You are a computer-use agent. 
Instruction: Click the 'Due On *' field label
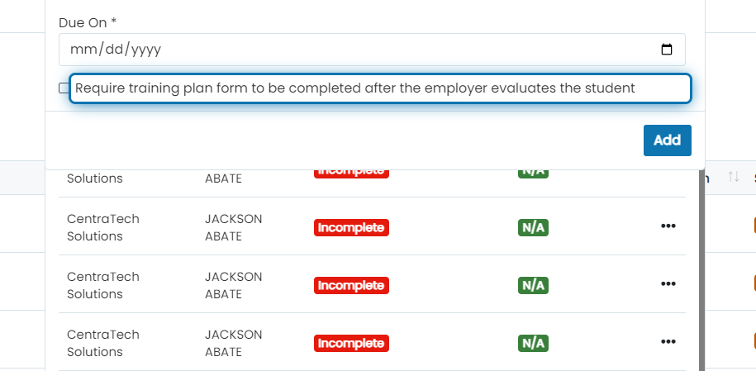(88, 22)
